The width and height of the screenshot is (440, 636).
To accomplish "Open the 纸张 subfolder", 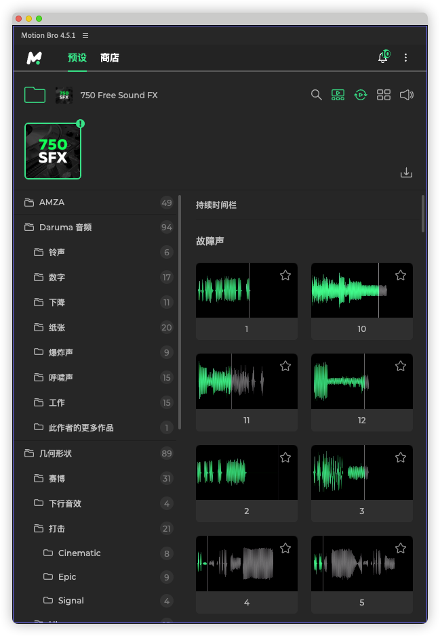I will [x=96, y=327].
